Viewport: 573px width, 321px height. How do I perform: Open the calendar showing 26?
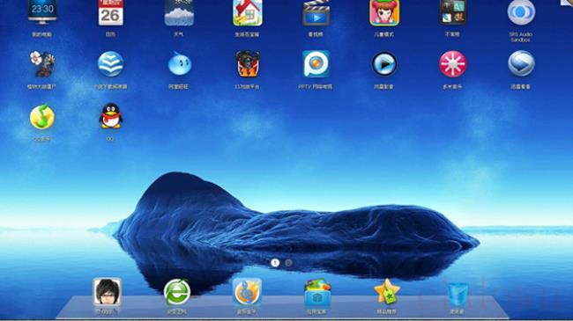coord(110,13)
